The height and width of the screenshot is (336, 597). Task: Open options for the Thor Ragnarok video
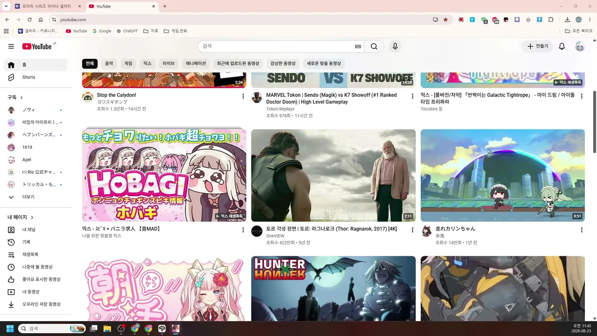(412, 230)
